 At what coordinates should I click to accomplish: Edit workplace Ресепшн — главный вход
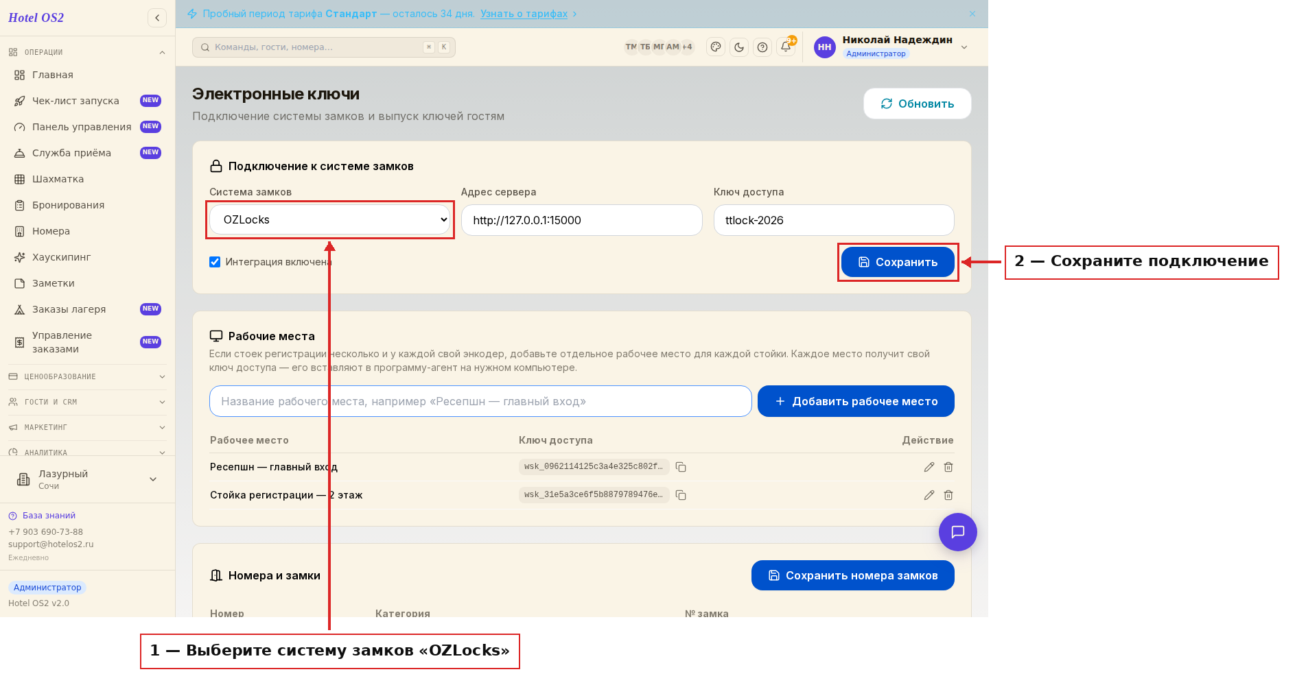(929, 467)
